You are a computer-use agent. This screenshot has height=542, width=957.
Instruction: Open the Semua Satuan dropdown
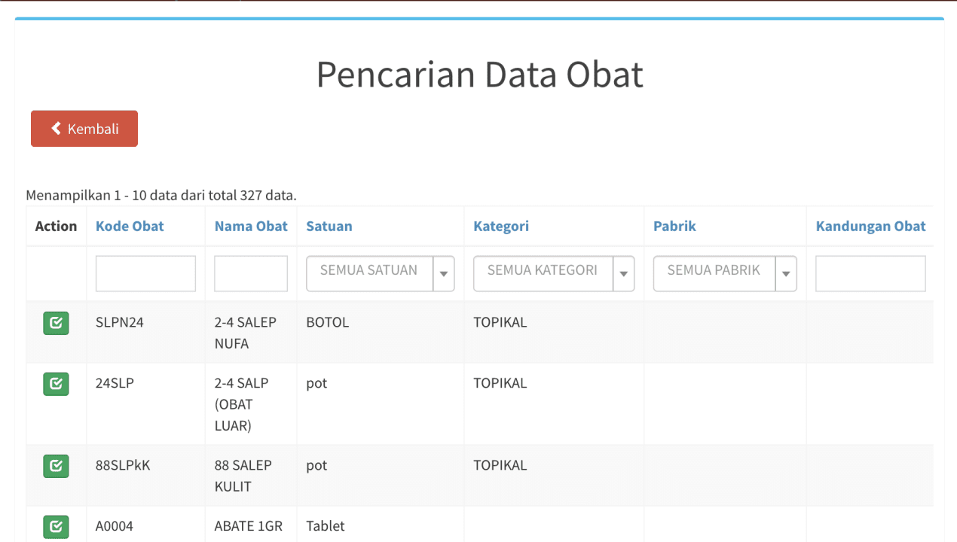369,273
